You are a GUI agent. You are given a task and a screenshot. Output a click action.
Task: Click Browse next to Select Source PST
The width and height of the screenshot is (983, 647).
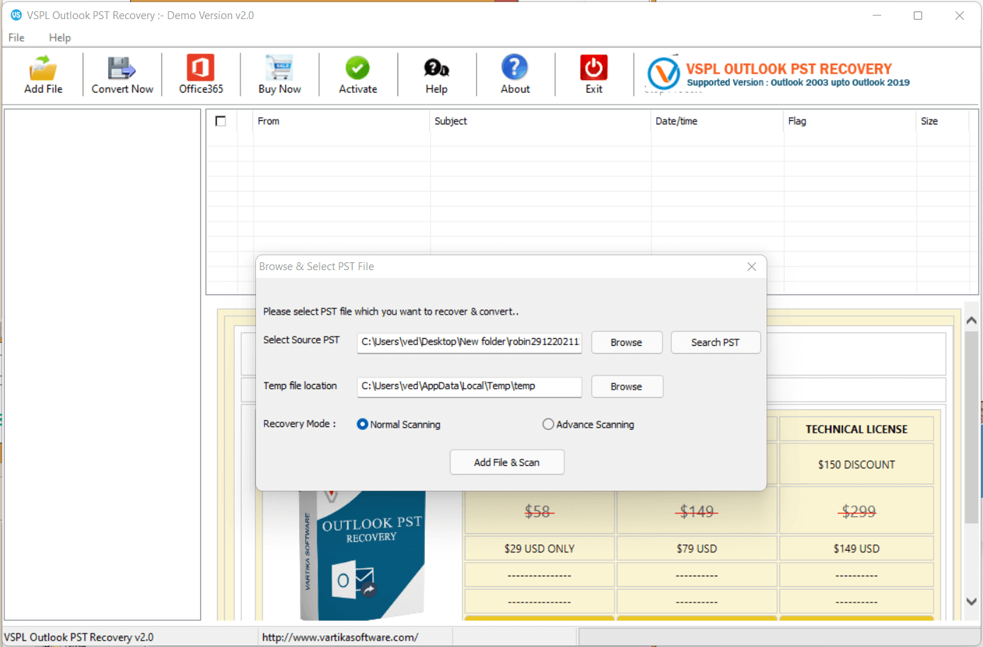[x=627, y=342]
